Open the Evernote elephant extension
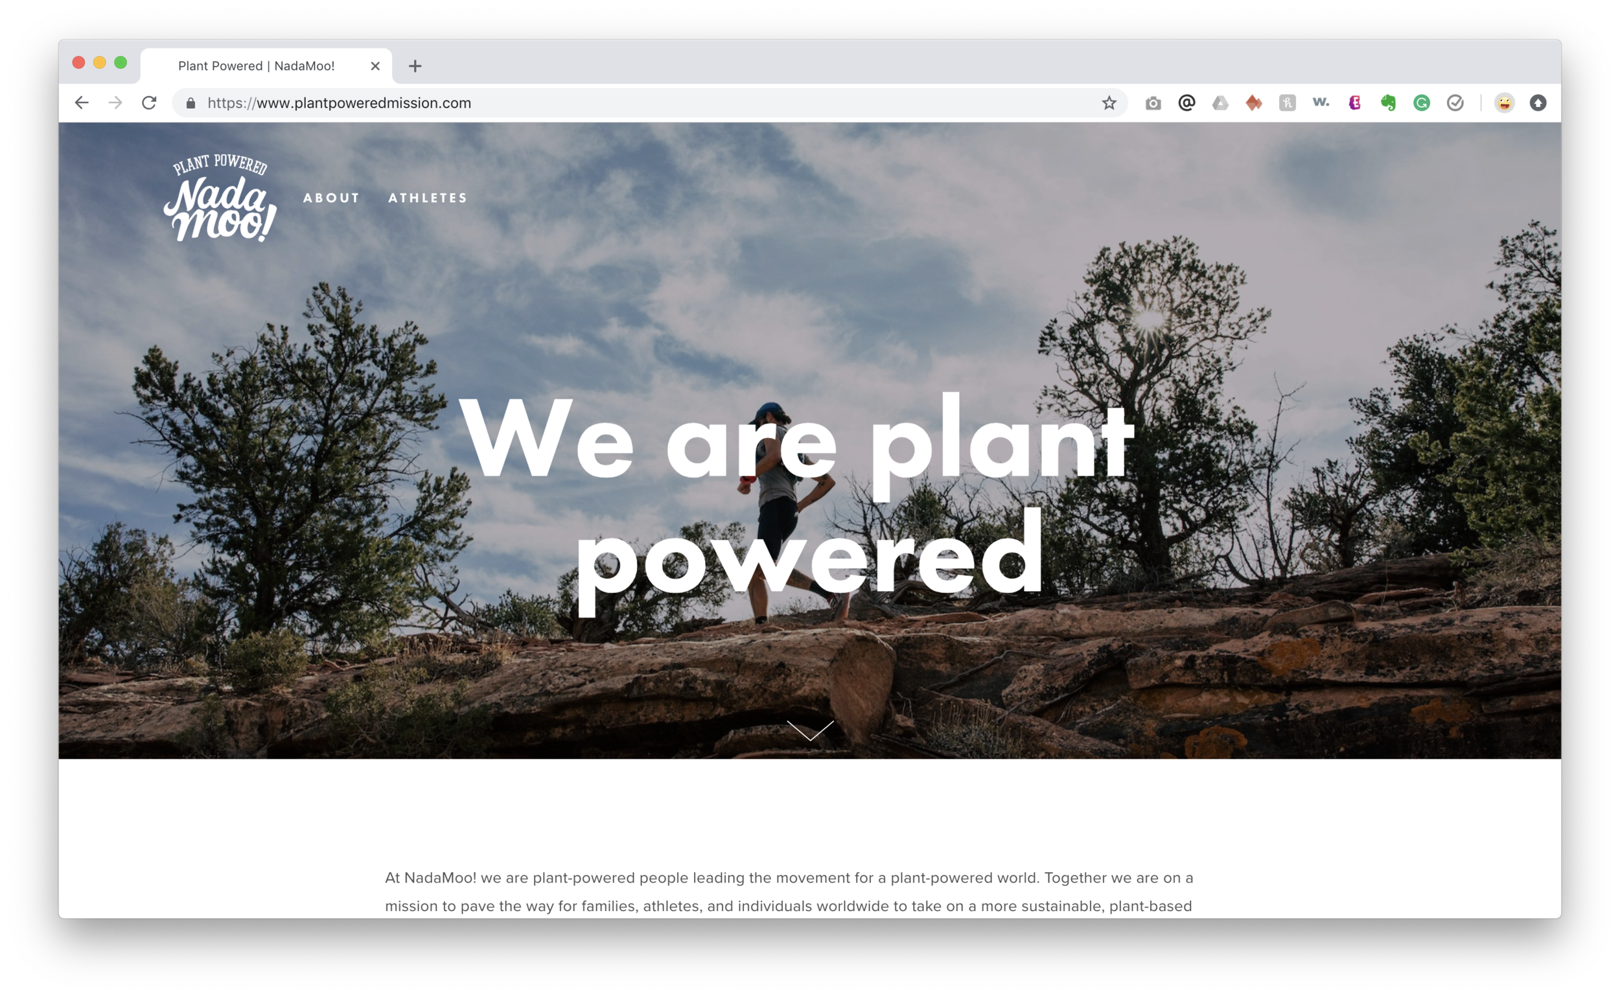The height and width of the screenshot is (996, 1620). coord(1388,103)
